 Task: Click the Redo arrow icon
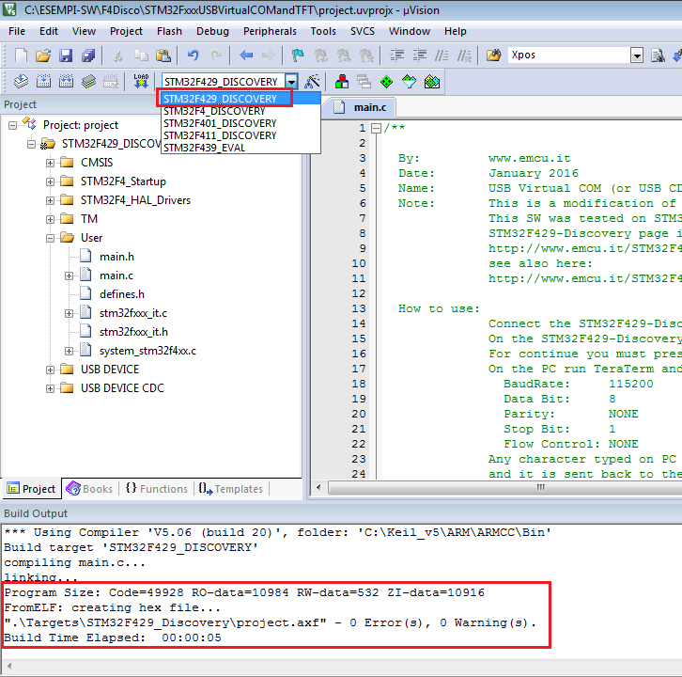[216, 55]
